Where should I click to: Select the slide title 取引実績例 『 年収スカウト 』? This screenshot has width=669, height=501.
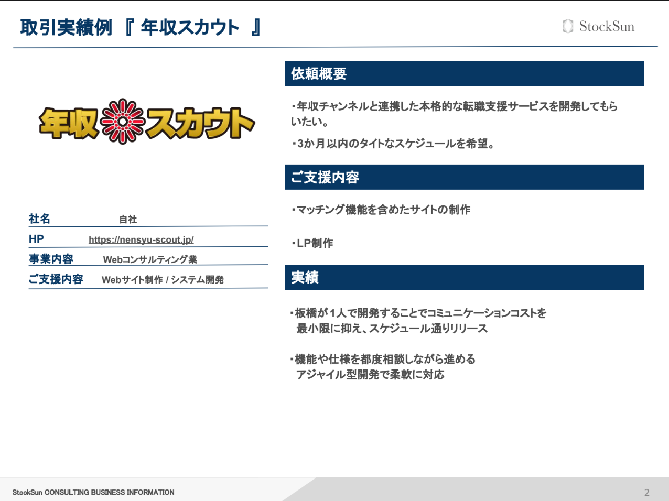[141, 27]
